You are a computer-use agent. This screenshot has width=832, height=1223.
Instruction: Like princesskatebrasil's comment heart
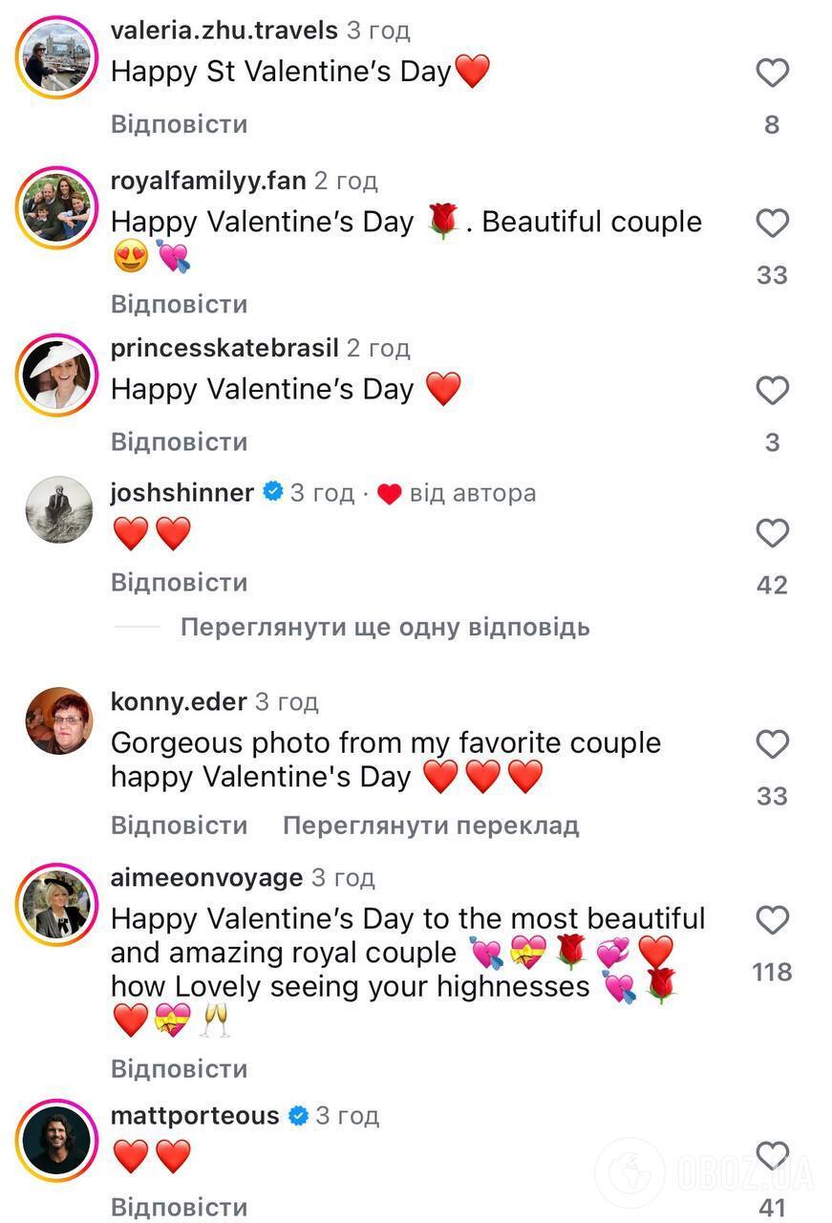click(773, 389)
